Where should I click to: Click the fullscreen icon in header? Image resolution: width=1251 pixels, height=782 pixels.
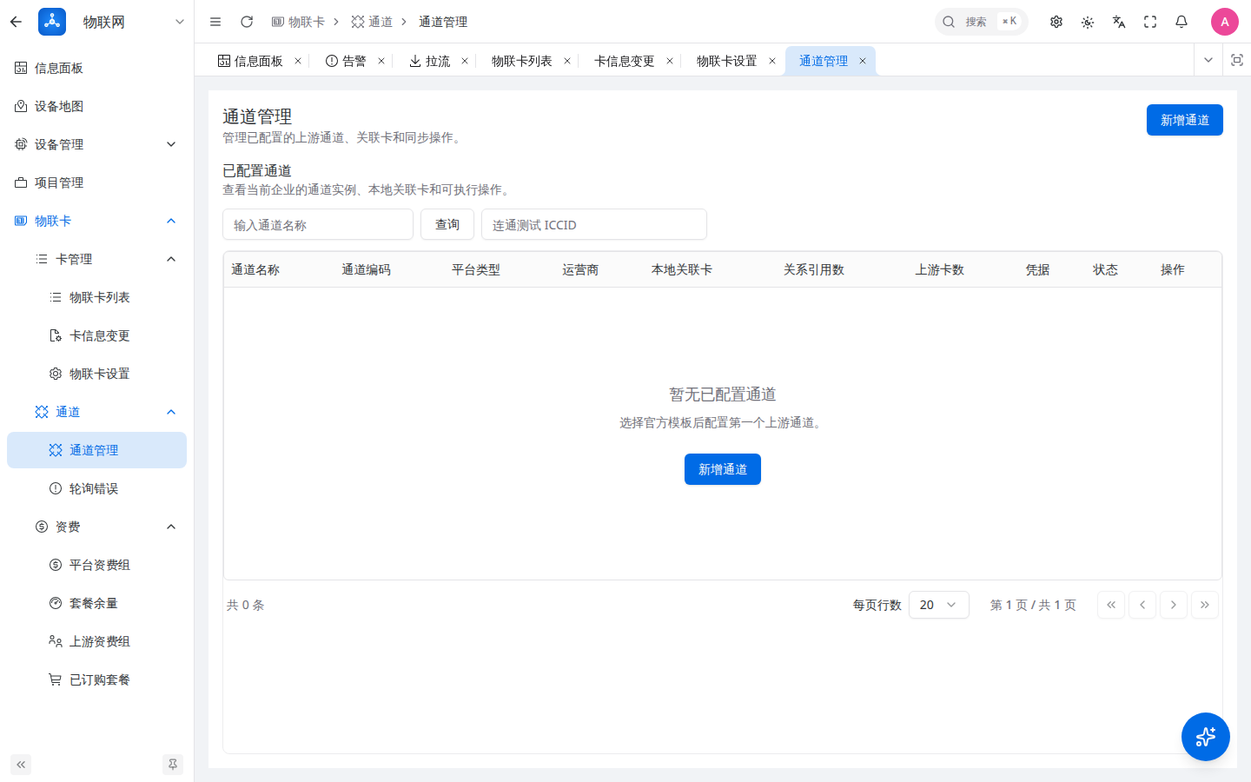1150,22
